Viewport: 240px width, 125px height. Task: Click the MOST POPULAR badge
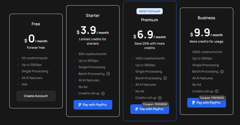(150, 11)
